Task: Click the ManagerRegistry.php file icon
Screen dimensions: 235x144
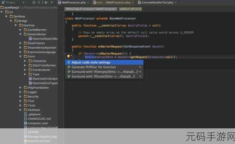Action: [25, 137]
